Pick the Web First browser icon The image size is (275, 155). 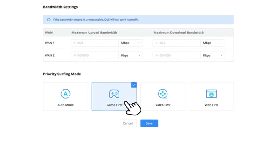[211, 94]
